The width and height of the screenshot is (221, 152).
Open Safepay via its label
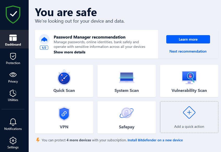pos(127,127)
